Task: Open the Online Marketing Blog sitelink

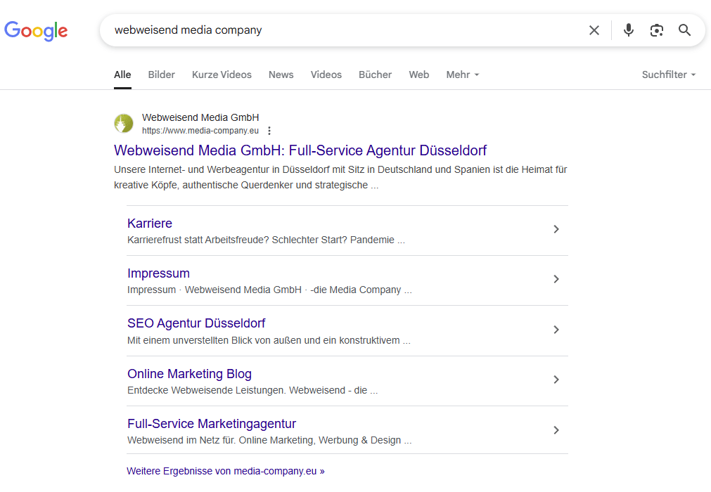Action: point(190,374)
